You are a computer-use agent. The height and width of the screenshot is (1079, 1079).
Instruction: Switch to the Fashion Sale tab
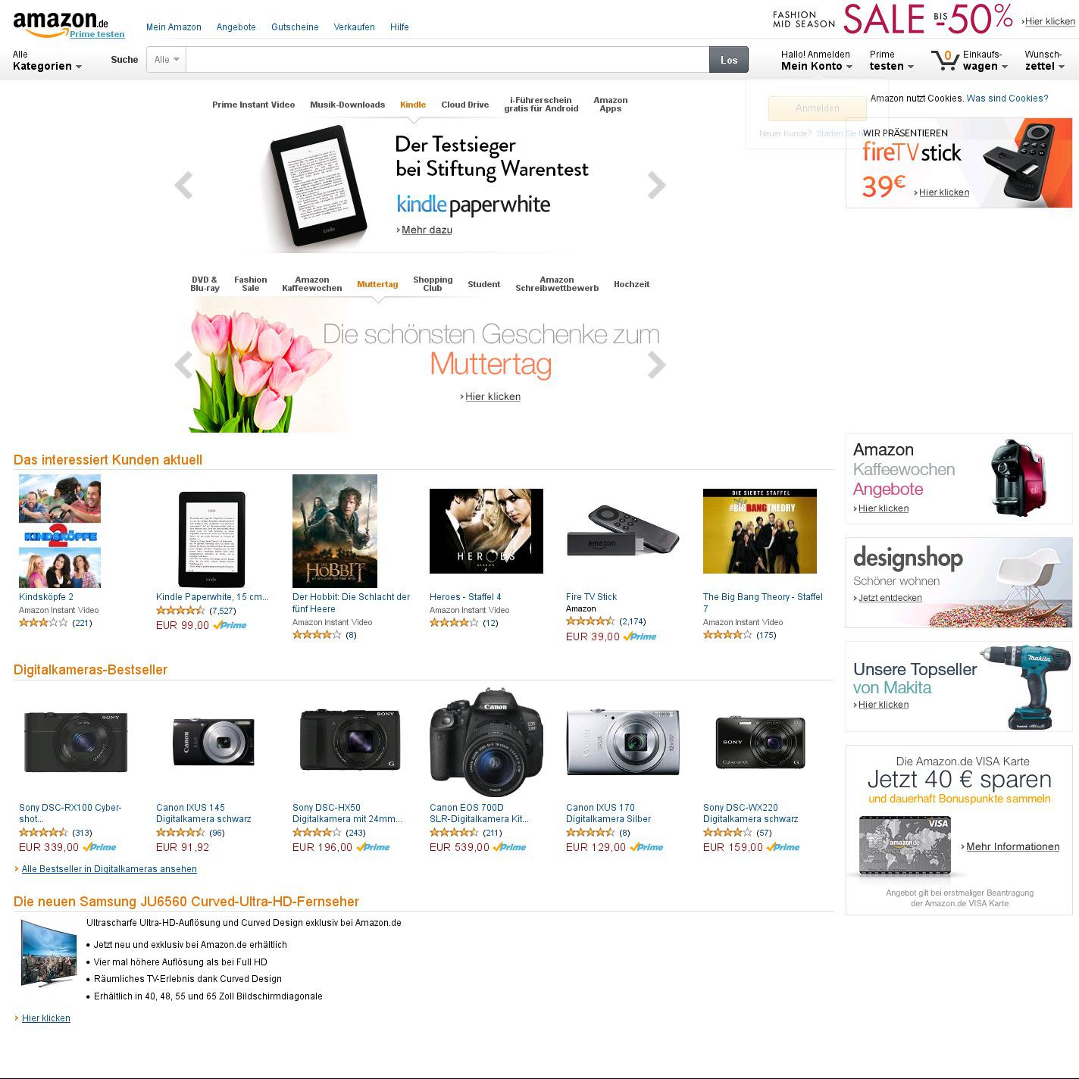(251, 284)
